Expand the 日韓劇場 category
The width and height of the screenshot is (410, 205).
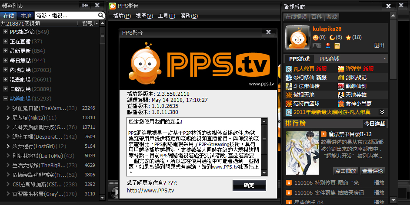coord(5,89)
